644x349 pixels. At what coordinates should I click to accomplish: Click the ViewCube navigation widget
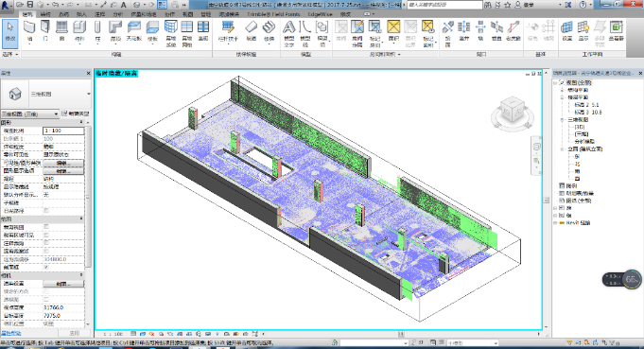(x=513, y=113)
